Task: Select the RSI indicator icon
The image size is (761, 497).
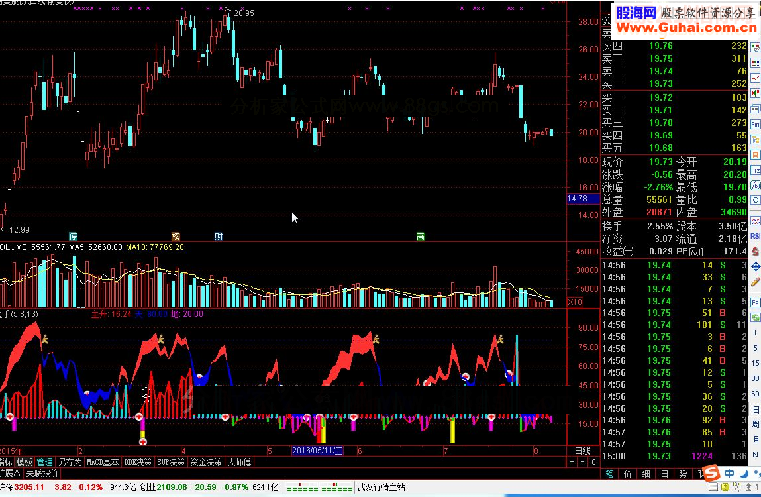Action: [755, 236]
